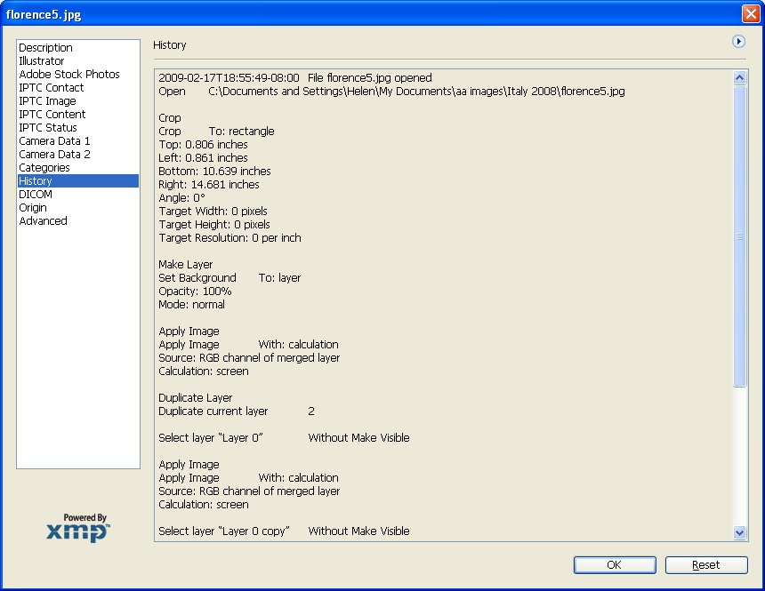Click 'Angle: 0°' text
The width and height of the screenshot is (765, 591).
point(181,198)
